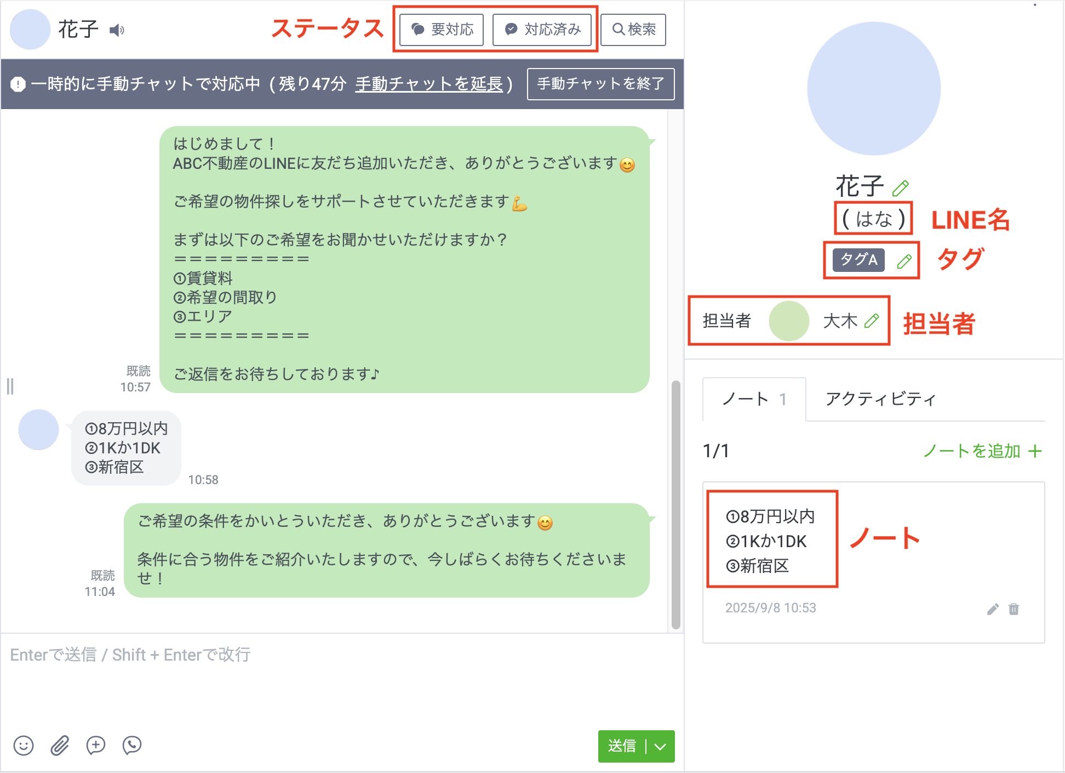The height and width of the screenshot is (773, 1065).
Task: Edit the 新宿区 note with the pencil
Action: point(992,609)
